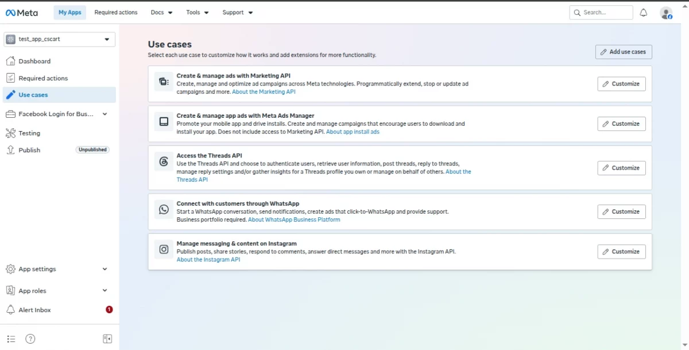Customize the Marketing API use case
The height and width of the screenshot is (350, 689).
pyautogui.click(x=621, y=84)
